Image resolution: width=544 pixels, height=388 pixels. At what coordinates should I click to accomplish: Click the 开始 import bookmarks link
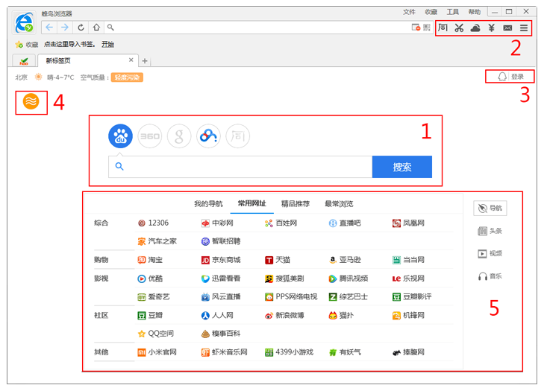coord(107,44)
